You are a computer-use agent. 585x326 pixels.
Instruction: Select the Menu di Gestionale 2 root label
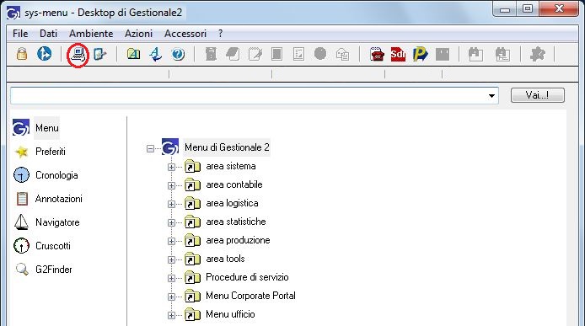pos(227,147)
